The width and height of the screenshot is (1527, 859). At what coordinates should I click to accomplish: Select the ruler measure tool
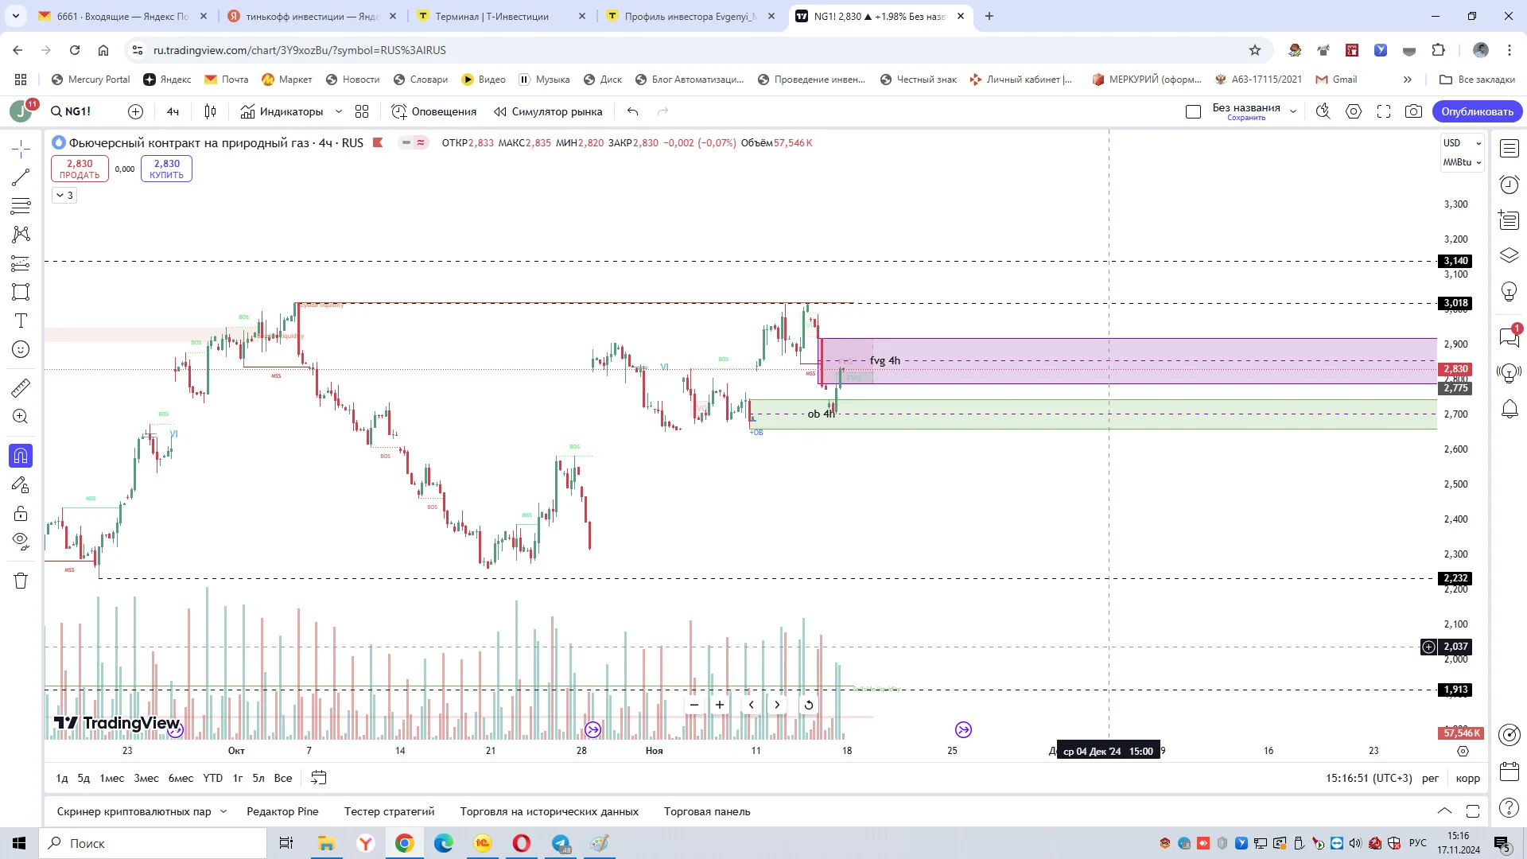point(21,388)
